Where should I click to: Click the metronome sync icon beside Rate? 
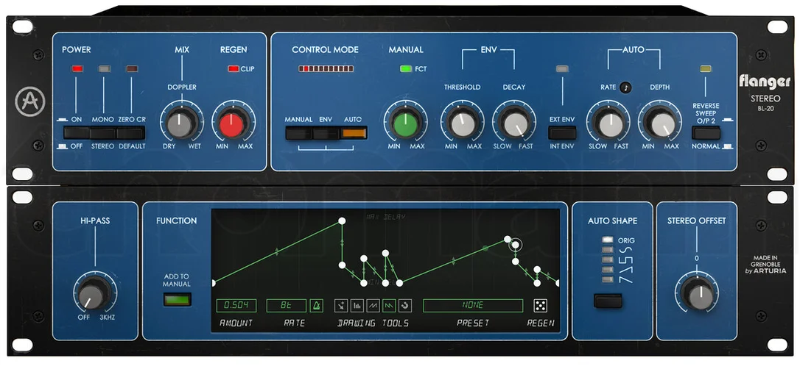(316, 305)
